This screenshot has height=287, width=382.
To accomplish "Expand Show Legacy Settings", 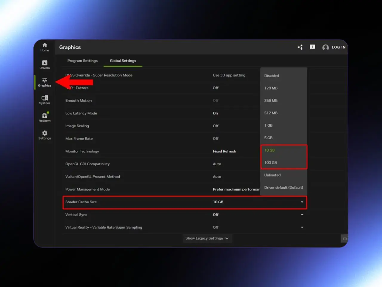I will pyautogui.click(x=207, y=238).
